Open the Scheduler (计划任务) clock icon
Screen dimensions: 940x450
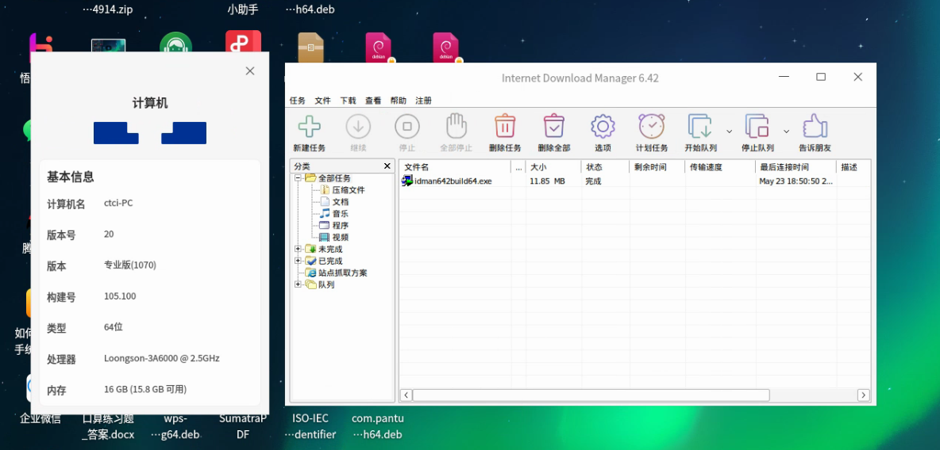pyautogui.click(x=651, y=126)
